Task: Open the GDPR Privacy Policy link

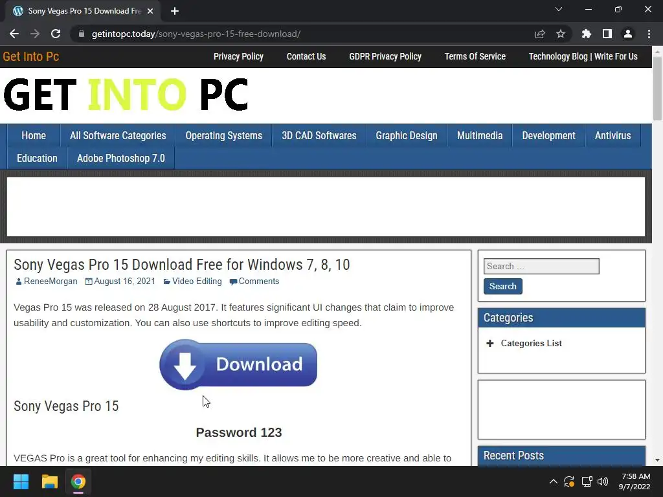Action: click(385, 57)
